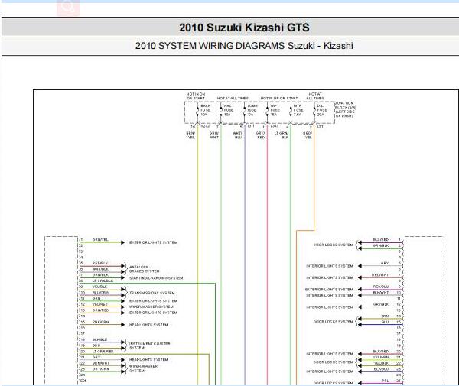Click the BLK/RED wire label at pin 20
This screenshot has height=386, width=459.
point(381,351)
